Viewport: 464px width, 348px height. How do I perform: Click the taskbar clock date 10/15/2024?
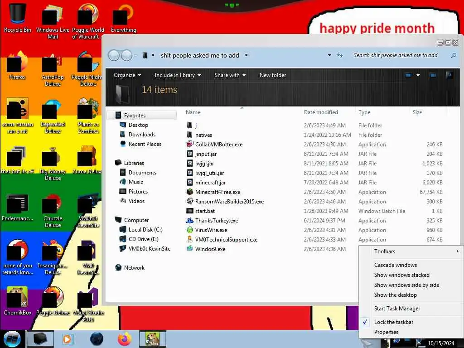[441, 343]
